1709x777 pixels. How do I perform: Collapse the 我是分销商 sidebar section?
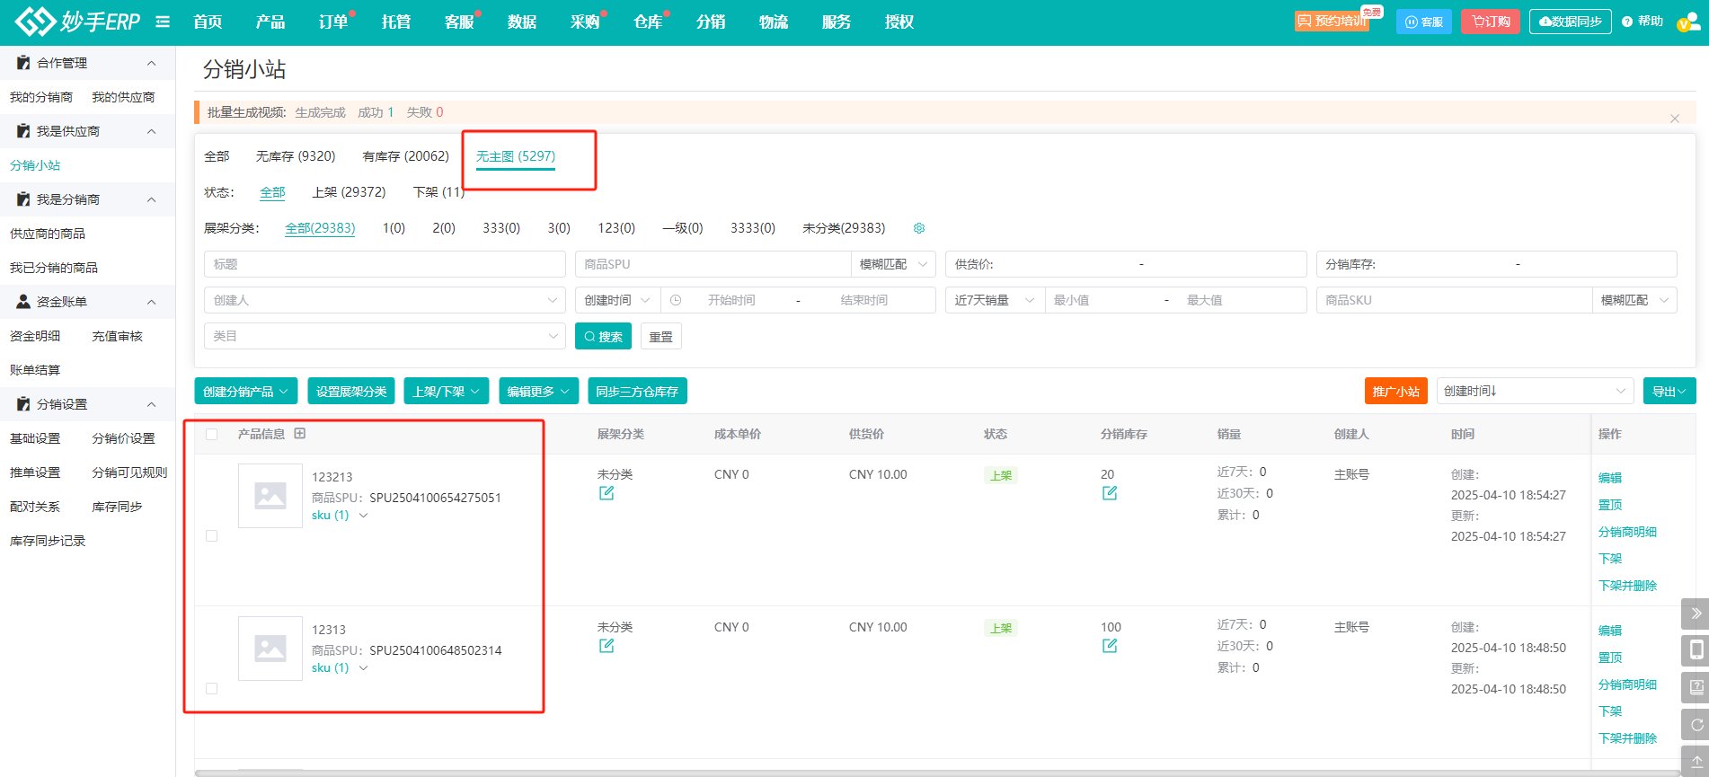pyautogui.click(x=151, y=199)
